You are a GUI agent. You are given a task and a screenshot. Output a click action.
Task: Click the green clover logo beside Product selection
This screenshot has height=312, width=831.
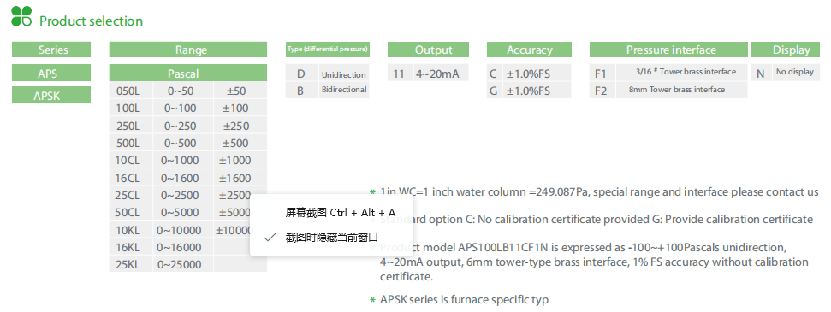point(21,16)
